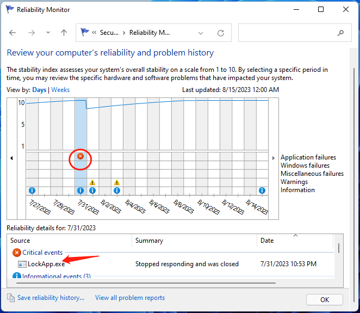Click the Forward navigation arrow
Image resolution: width=360 pixels, height=313 pixels.
pyautogui.click(x=32, y=33)
